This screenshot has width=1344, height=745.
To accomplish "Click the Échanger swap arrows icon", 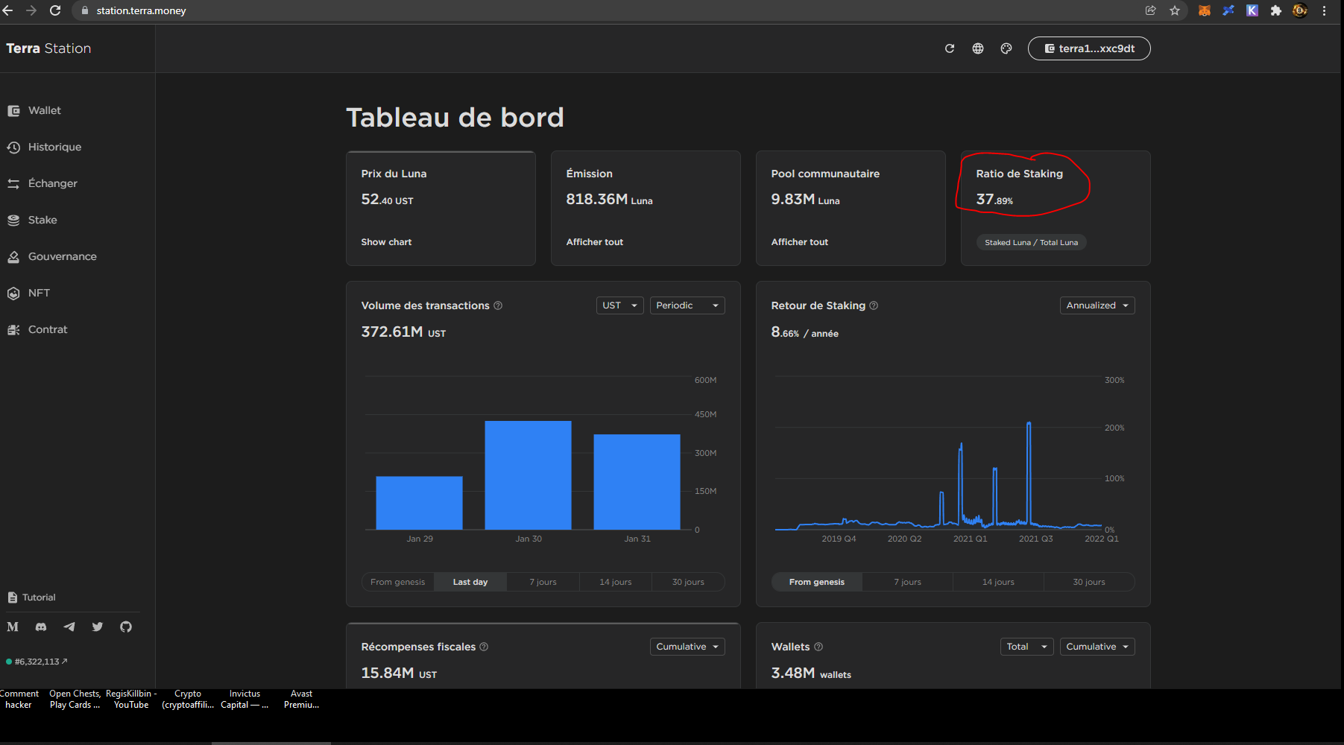I will pyautogui.click(x=13, y=184).
